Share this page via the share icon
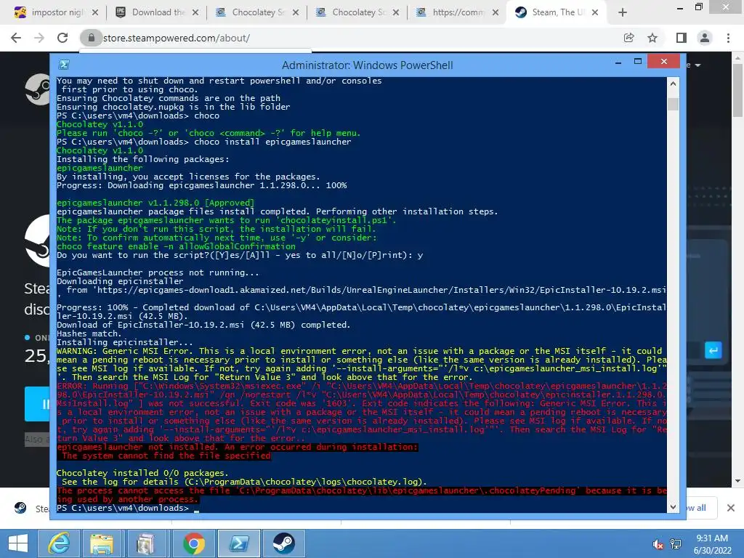Screen dimensions: 744x558 coord(628,38)
